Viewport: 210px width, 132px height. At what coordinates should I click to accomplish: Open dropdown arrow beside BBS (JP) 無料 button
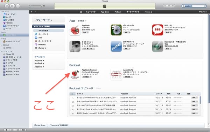point(171,32)
